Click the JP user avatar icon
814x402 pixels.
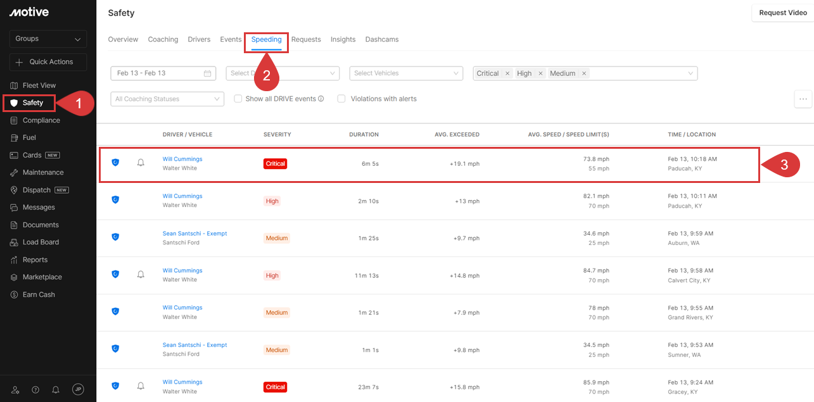coord(78,389)
